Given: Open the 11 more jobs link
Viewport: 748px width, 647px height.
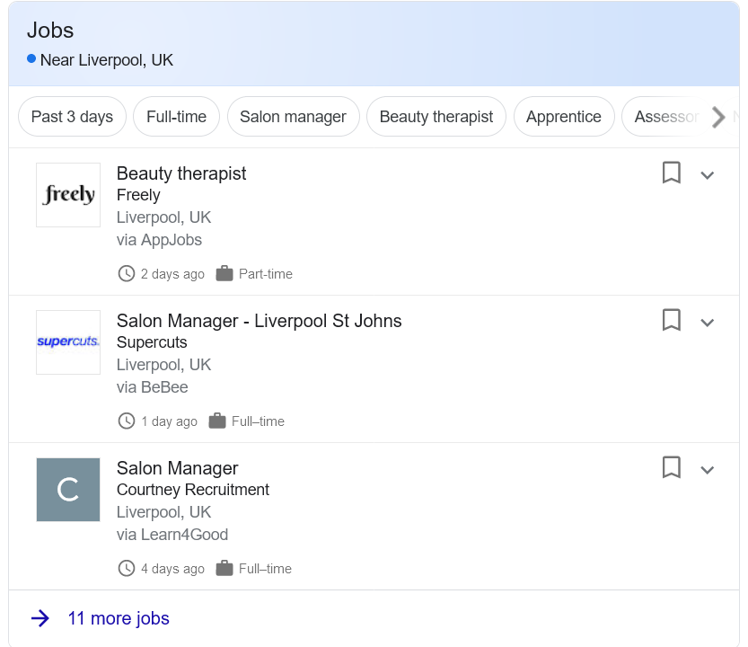Looking at the screenshot, I should pyautogui.click(x=119, y=618).
